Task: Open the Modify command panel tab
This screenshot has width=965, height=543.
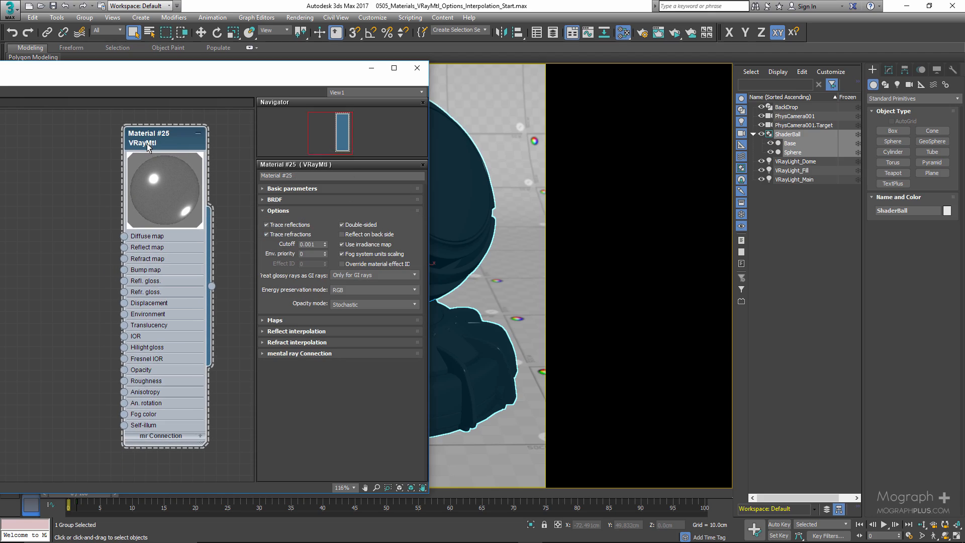Action: tap(888, 70)
